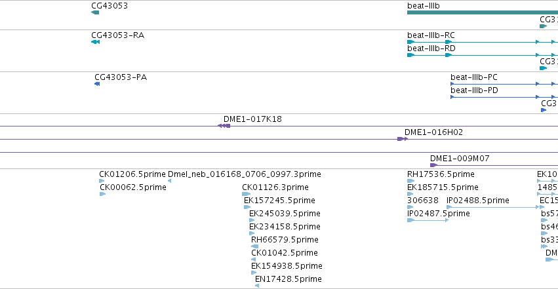Viewport: 558px width, 289px height.
Task: Click the EK185715.5prime EST arrow
Action: [x=410, y=194]
